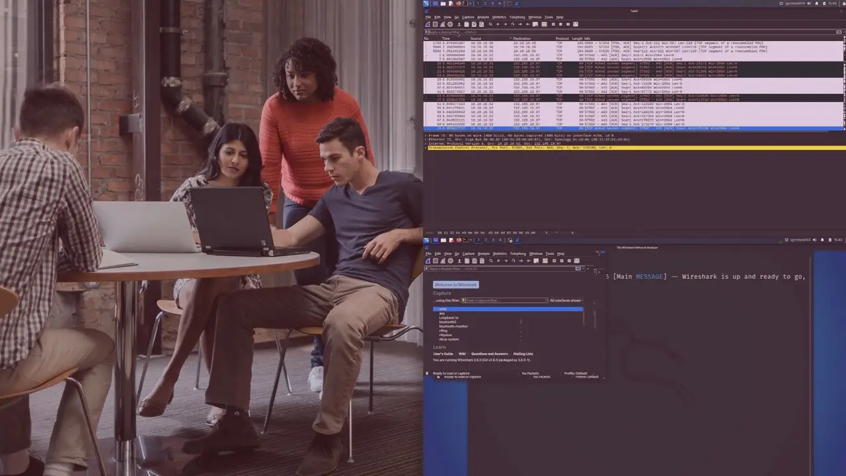Reset text to normal size in upper window

(568, 24)
